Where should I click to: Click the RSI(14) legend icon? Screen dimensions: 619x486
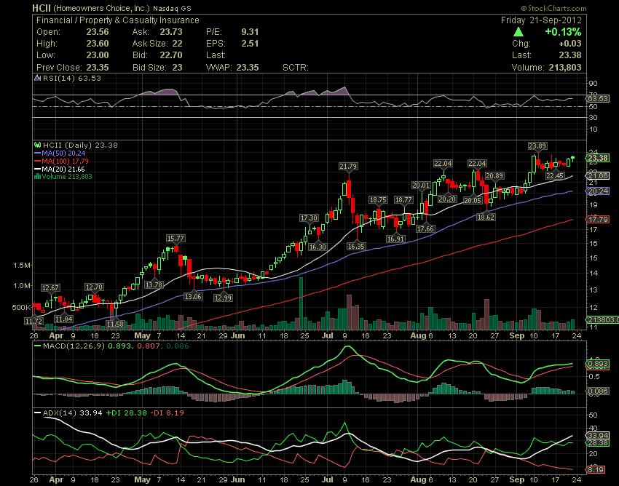point(38,78)
